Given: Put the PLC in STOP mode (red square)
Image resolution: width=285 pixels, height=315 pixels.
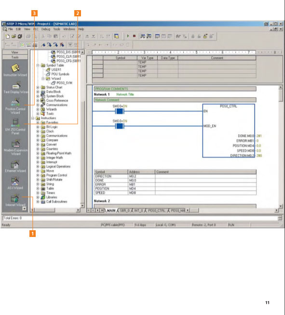Looking at the screenshot, I should pyautogui.click(x=134, y=36).
